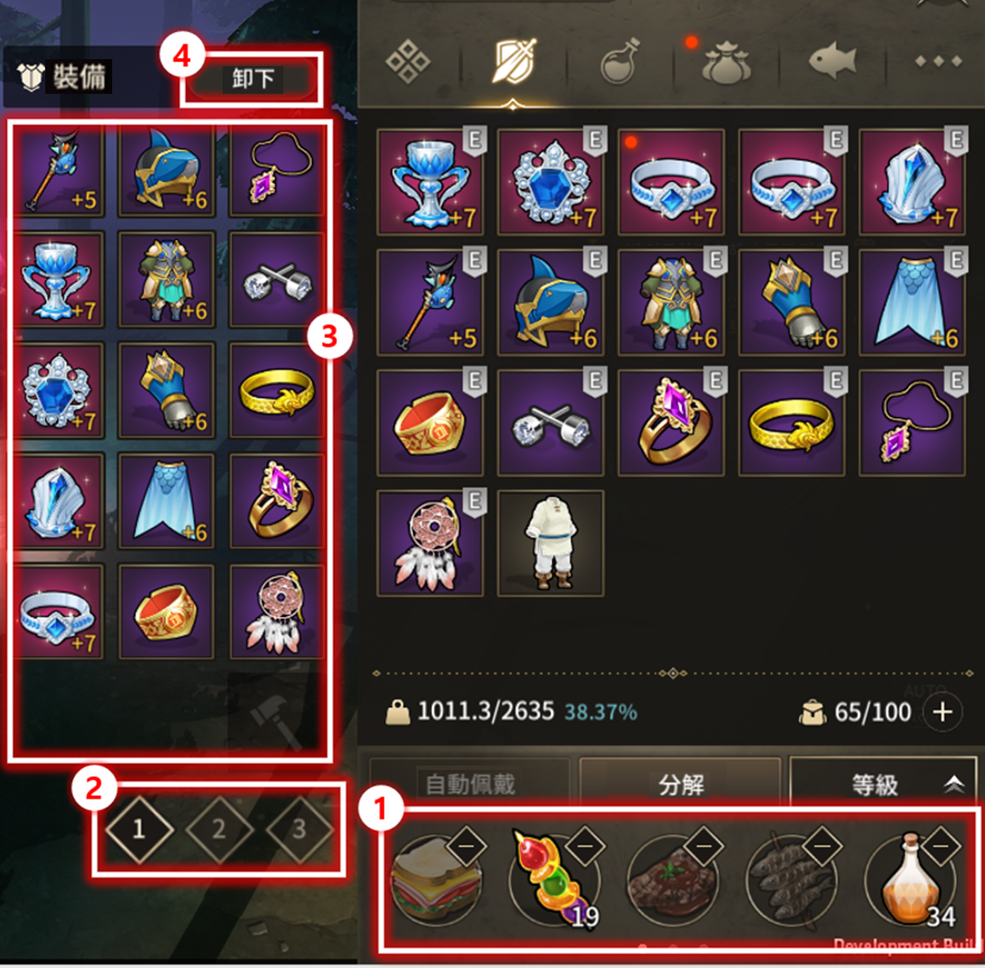This screenshot has width=985, height=968.
Task: Select equipment preset 1 diamond
Action: pos(139,829)
